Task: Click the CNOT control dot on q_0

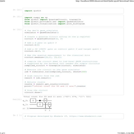Action: (x=40, y=100)
